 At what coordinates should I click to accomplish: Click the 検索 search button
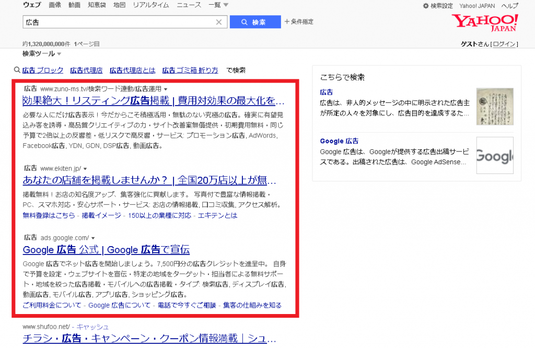tap(255, 22)
